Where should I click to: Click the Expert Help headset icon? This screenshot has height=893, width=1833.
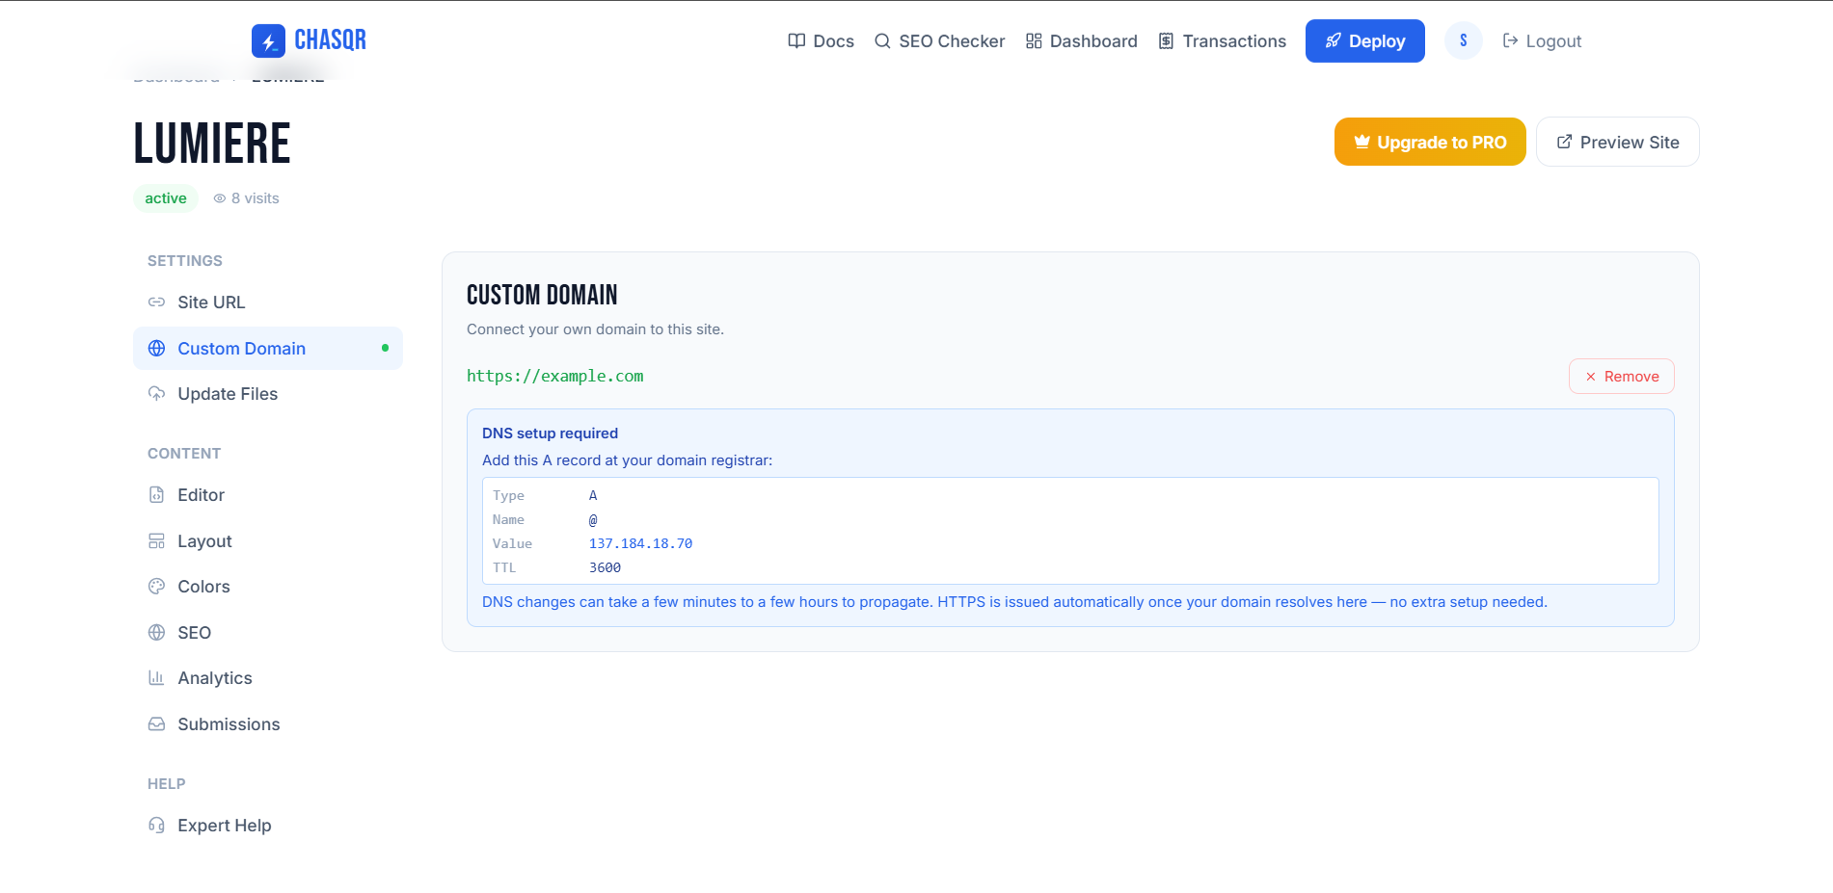click(156, 826)
